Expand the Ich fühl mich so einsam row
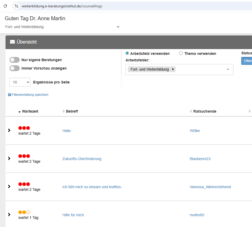Viewport: 252px width, 227px height. click(x=9, y=187)
